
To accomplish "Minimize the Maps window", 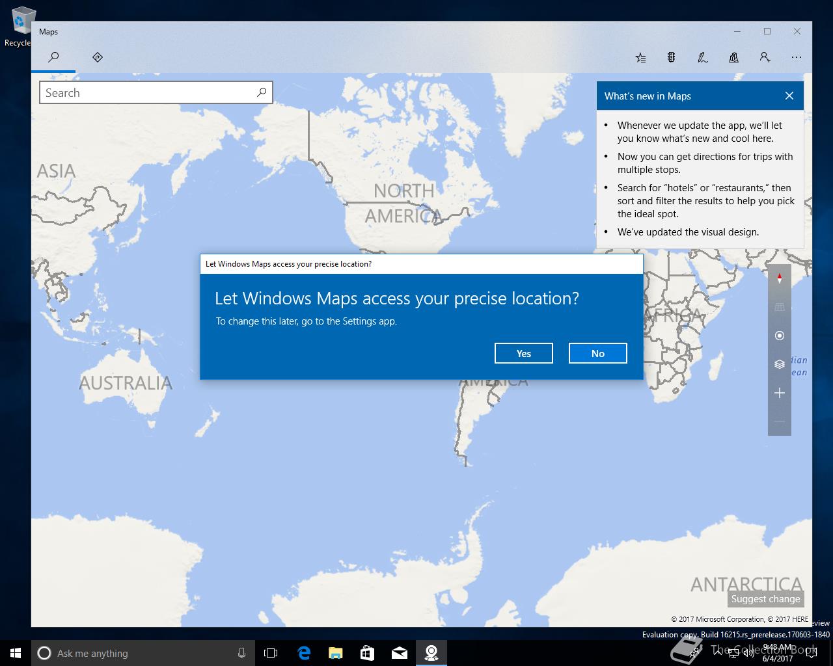I will click(737, 31).
